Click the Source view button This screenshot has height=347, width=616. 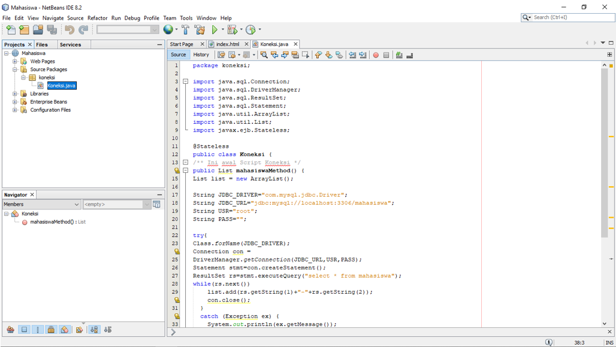pos(178,54)
